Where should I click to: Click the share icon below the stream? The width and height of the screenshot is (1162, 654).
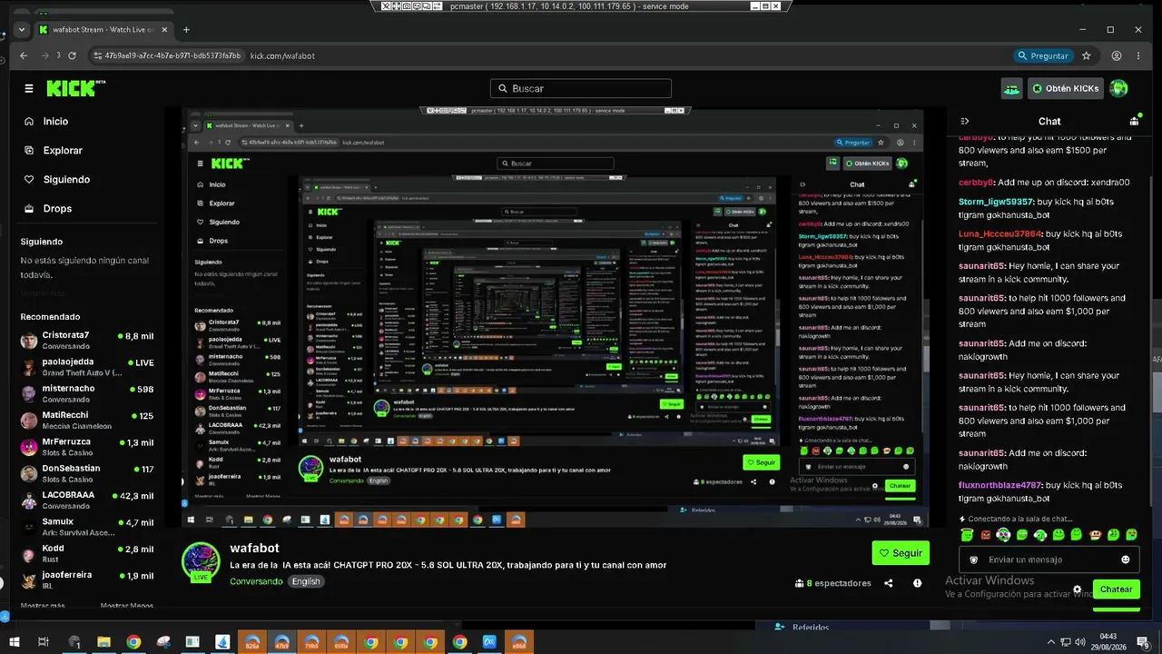[x=889, y=583]
